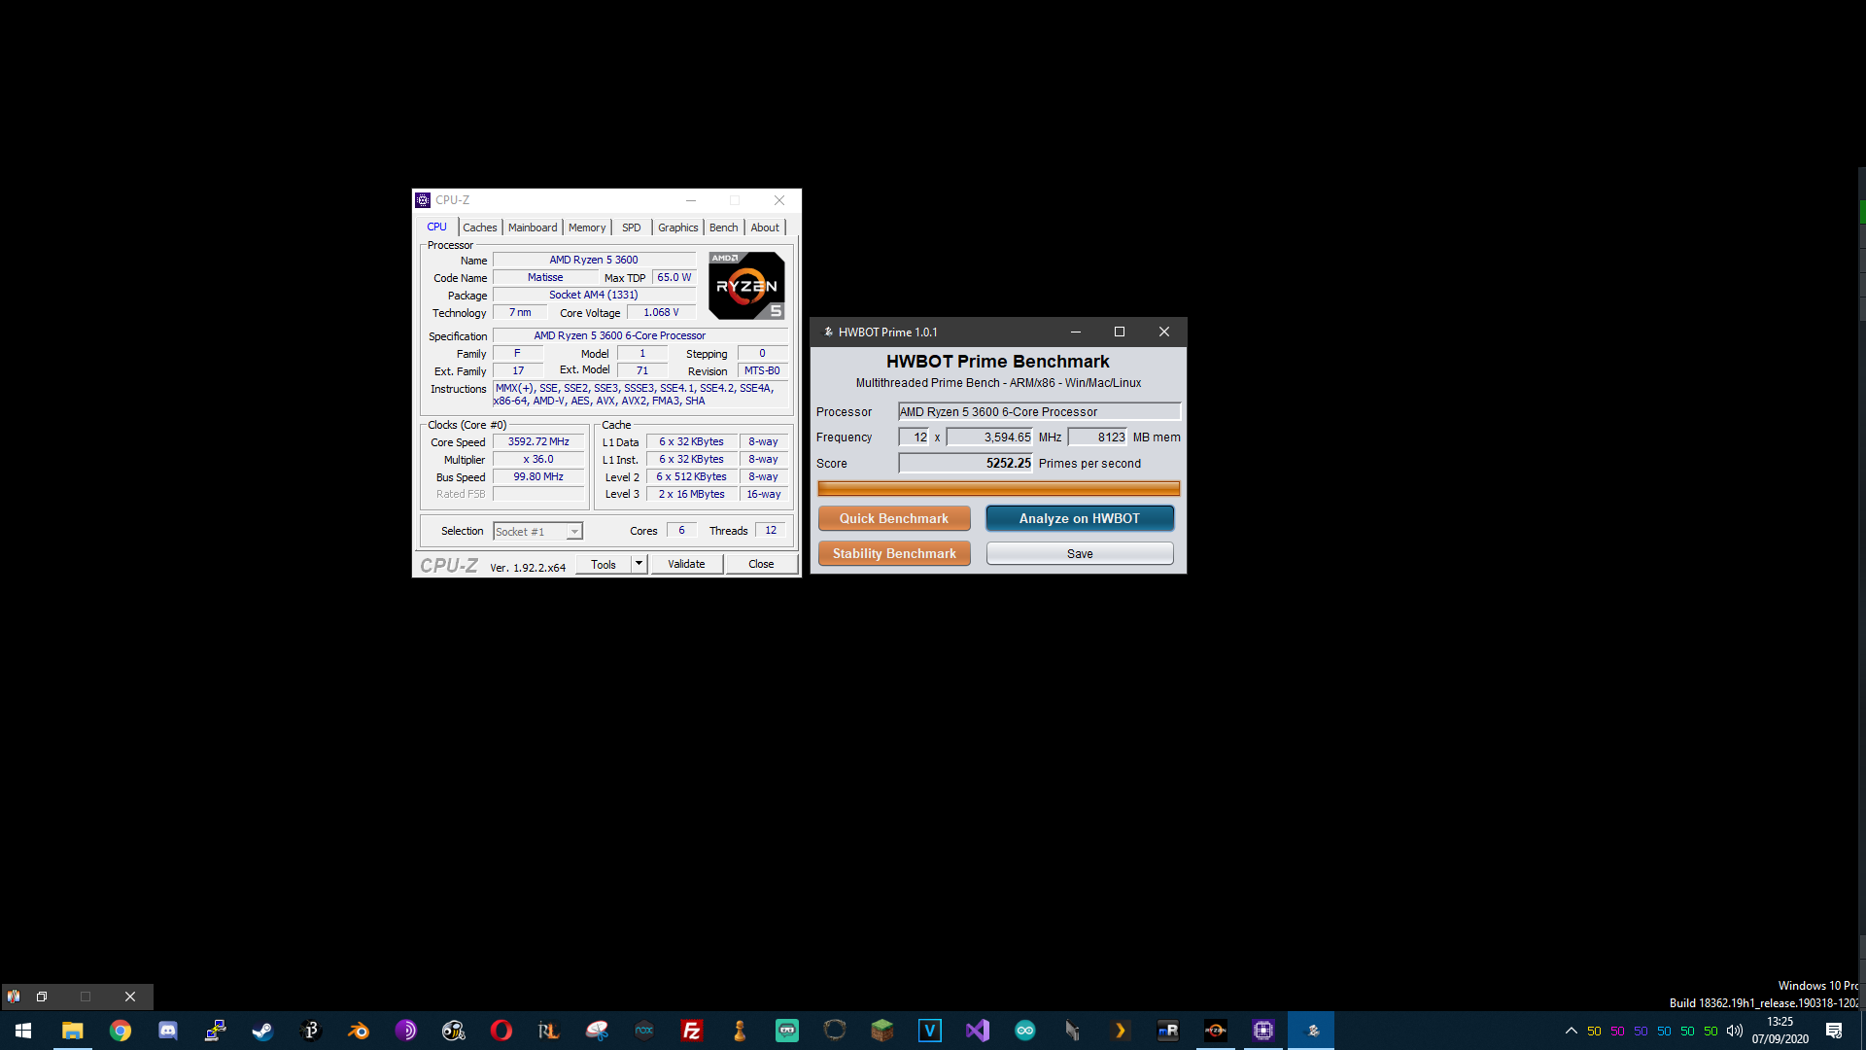
Task: Click the Tools button in CPU-Z
Action: tap(604, 564)
